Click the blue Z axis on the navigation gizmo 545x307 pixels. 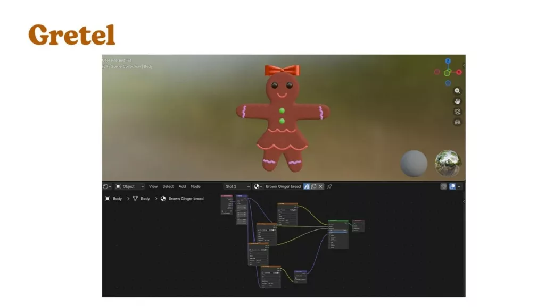tap(448, 62)
